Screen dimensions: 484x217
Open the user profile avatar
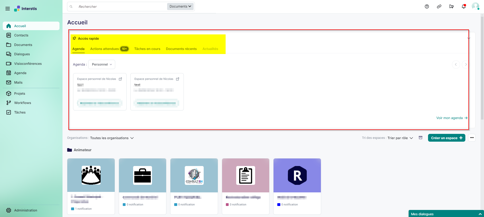coord(475,6)
